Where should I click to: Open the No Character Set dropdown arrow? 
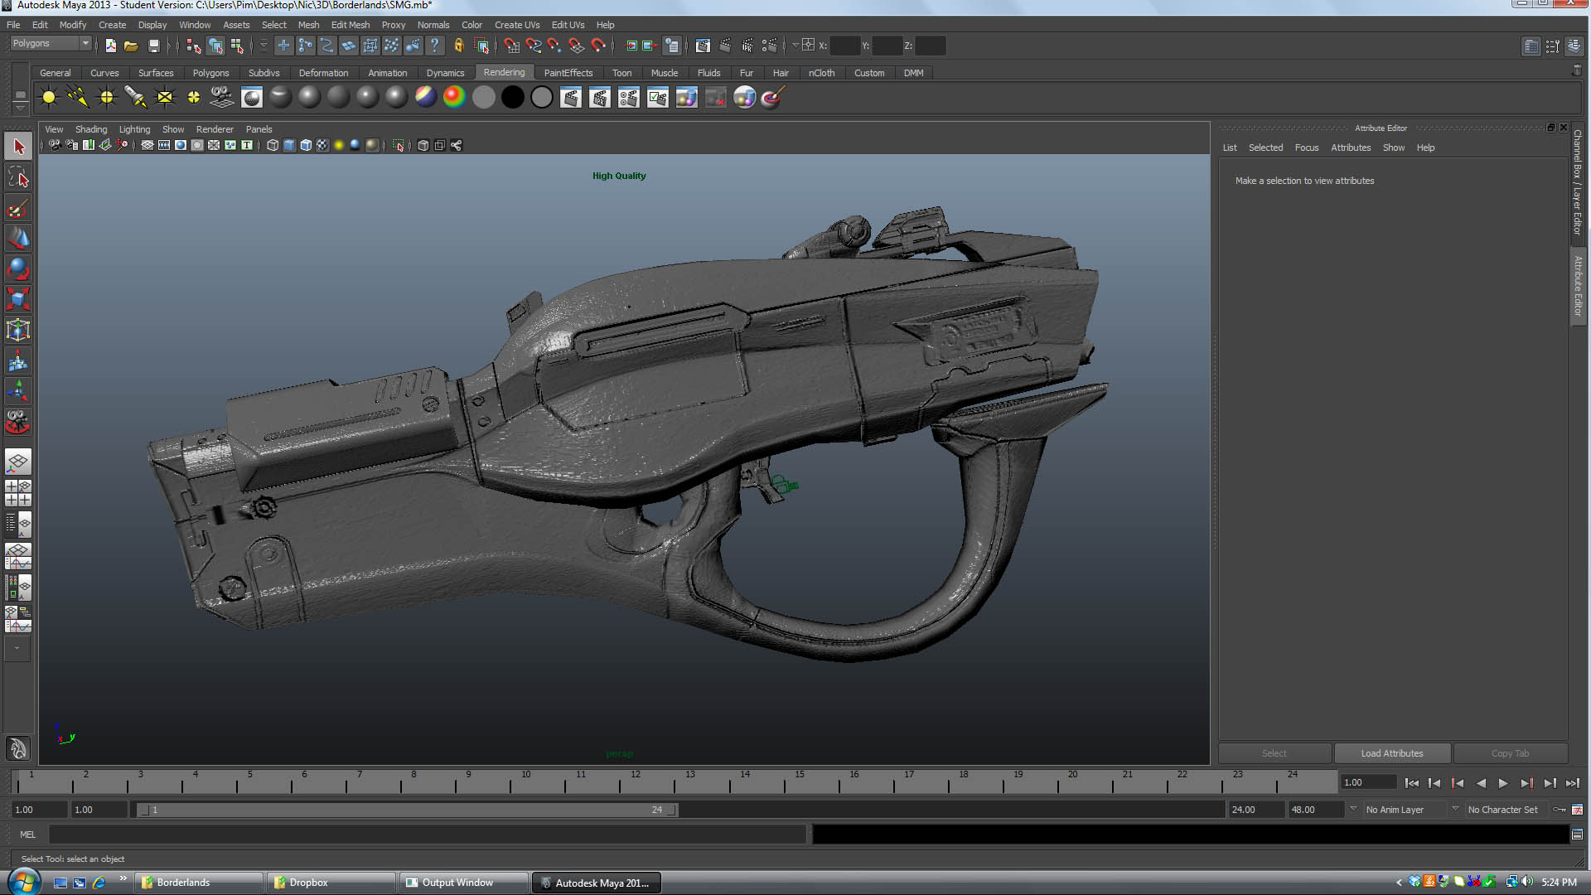click(1455, 809)
